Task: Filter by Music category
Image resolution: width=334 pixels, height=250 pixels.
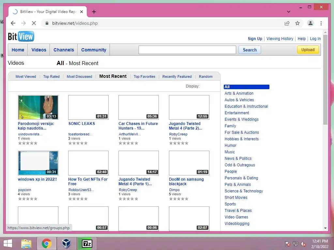Action: coord(230,152)
